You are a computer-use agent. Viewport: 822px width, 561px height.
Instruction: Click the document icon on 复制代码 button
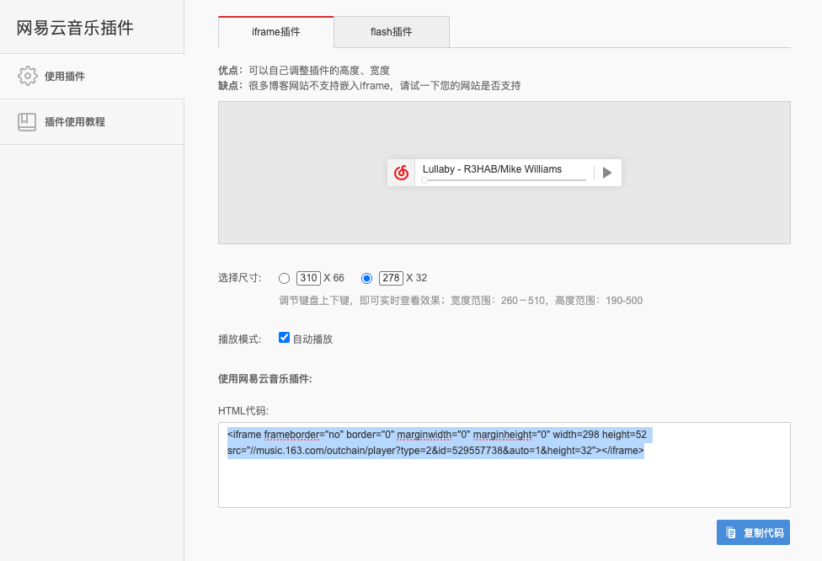(x=731, y=532)
